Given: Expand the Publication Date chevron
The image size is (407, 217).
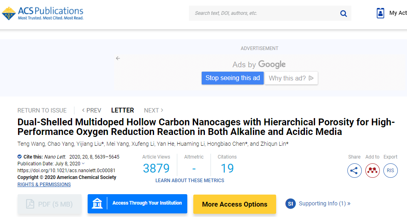Looking at the screenshot, I should point(83,163).
